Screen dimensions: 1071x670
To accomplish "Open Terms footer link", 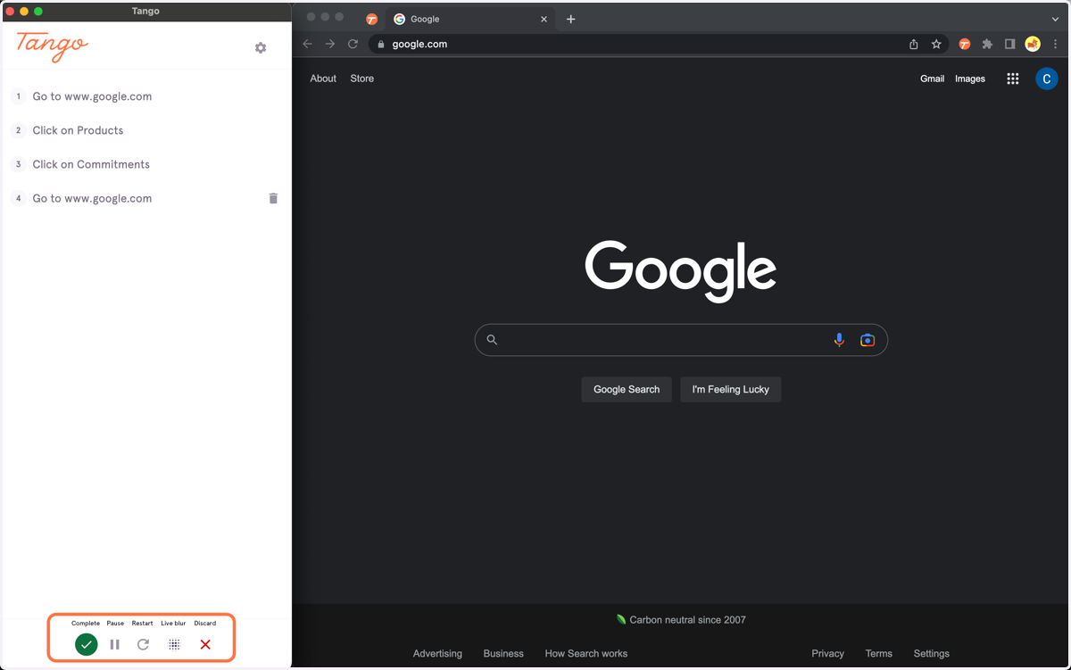I will tap(879, 654).
